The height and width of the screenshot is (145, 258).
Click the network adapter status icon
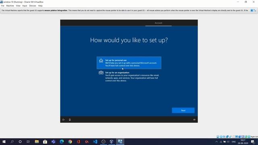tap(227, 137)
